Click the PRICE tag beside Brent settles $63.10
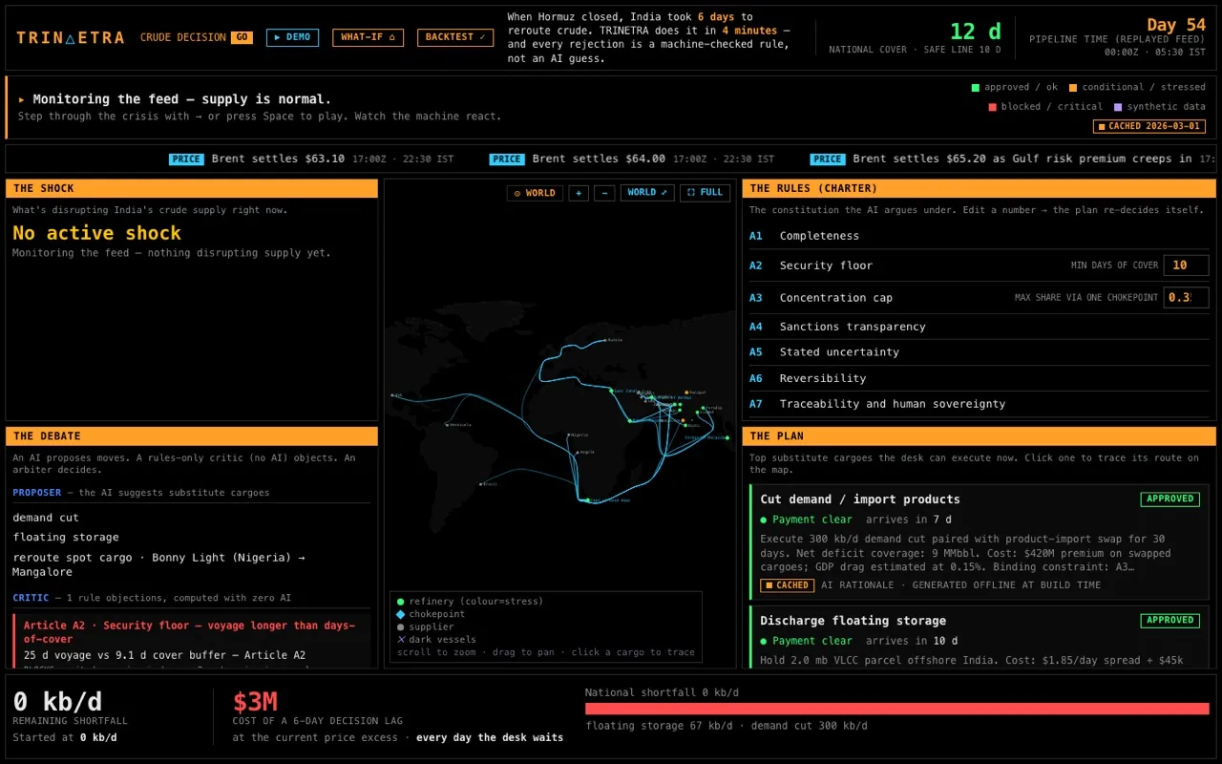The image size is (1222, 764). (x=186, y=159)
